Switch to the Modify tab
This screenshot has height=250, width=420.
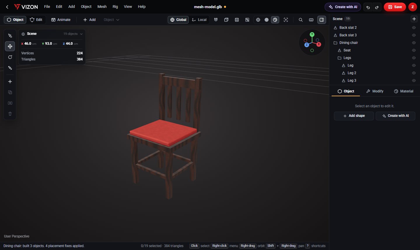(x=375, y=91)
